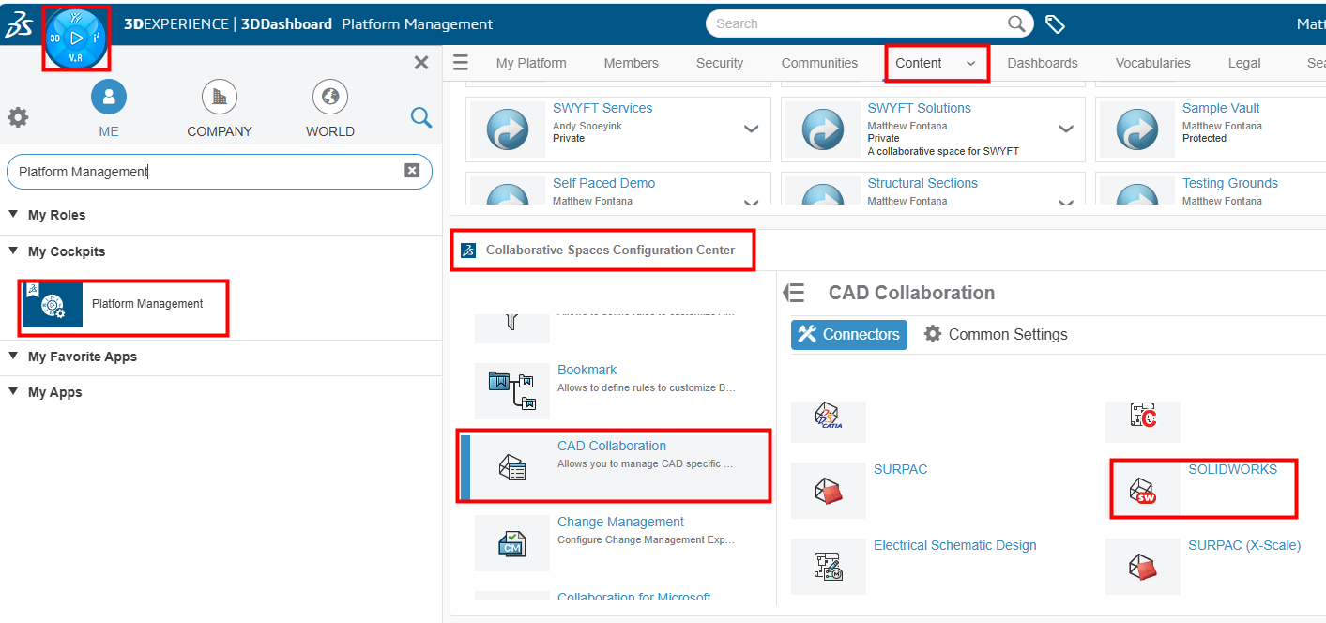
Task: Click the Dassault Systèmes 3DS logo
Action: click(20, 24)
